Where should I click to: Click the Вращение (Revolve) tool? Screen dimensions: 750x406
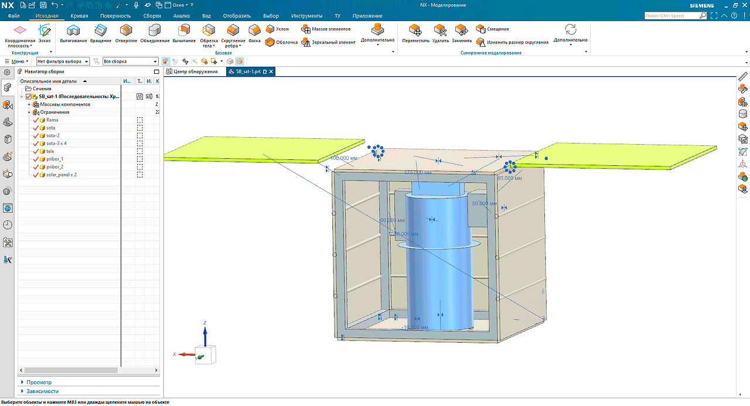pos(100,34)
